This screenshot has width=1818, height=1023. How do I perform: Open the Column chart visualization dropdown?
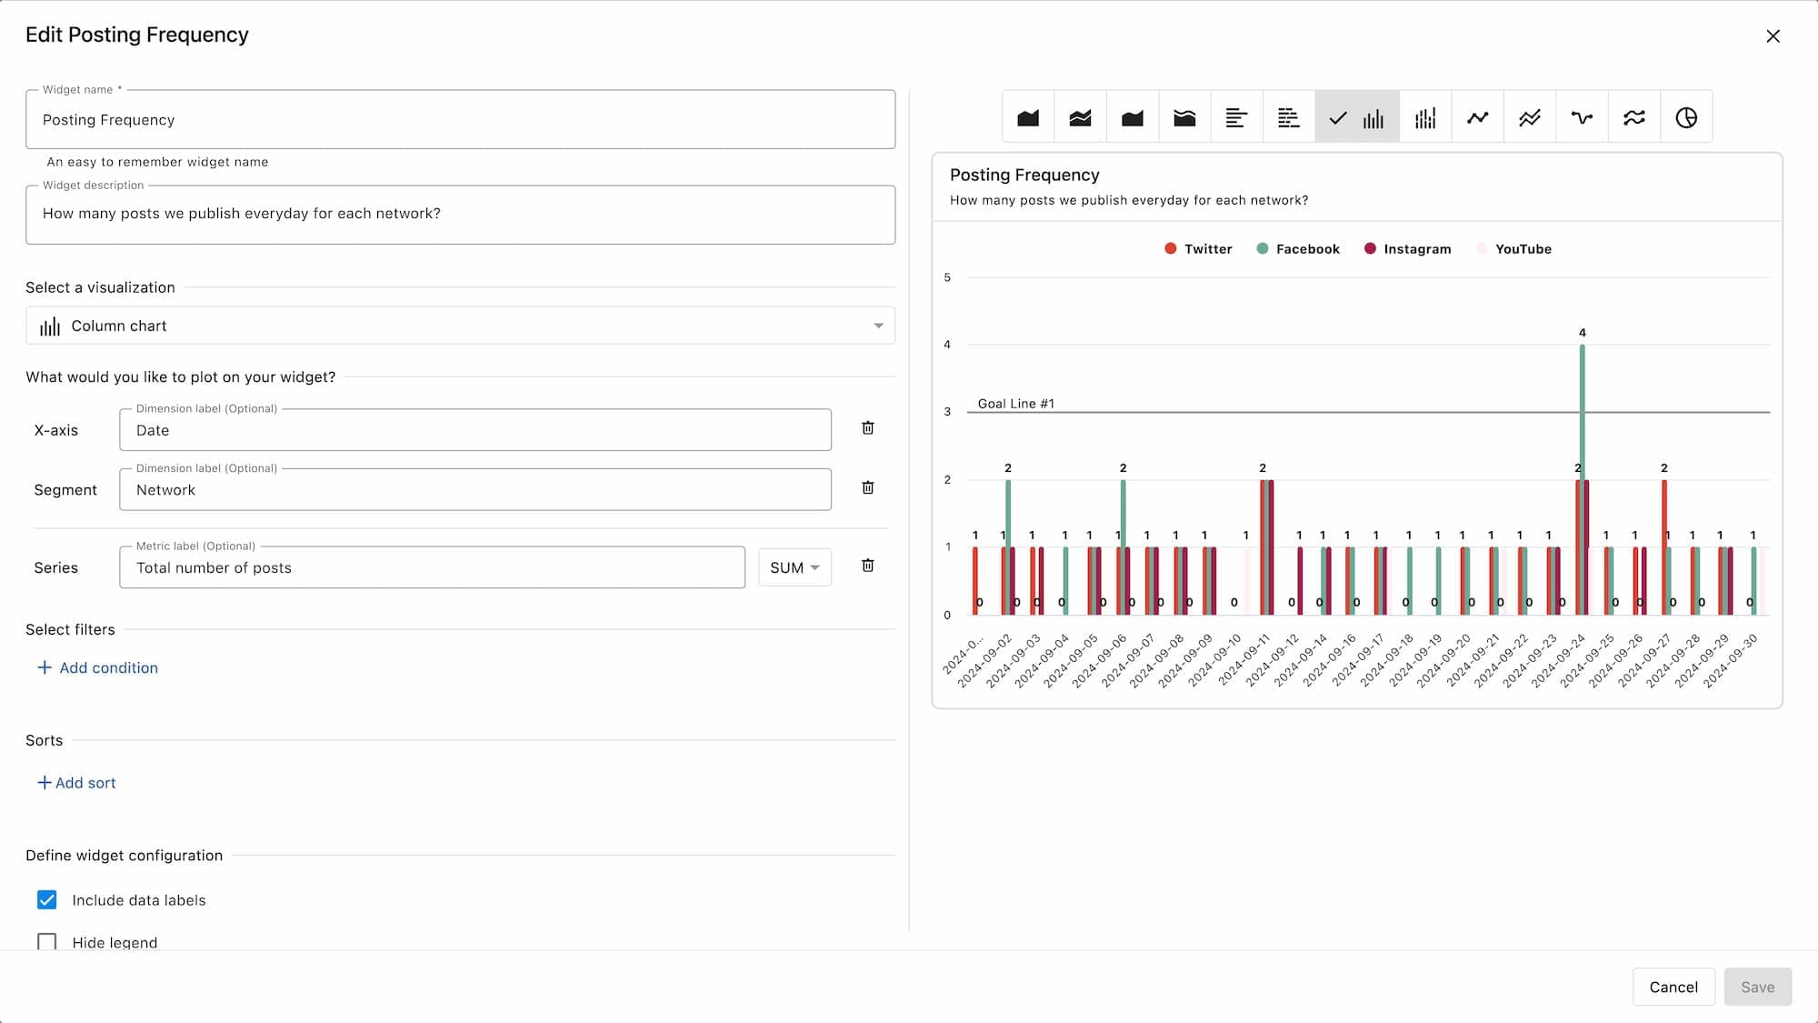[x=460, y=326]
